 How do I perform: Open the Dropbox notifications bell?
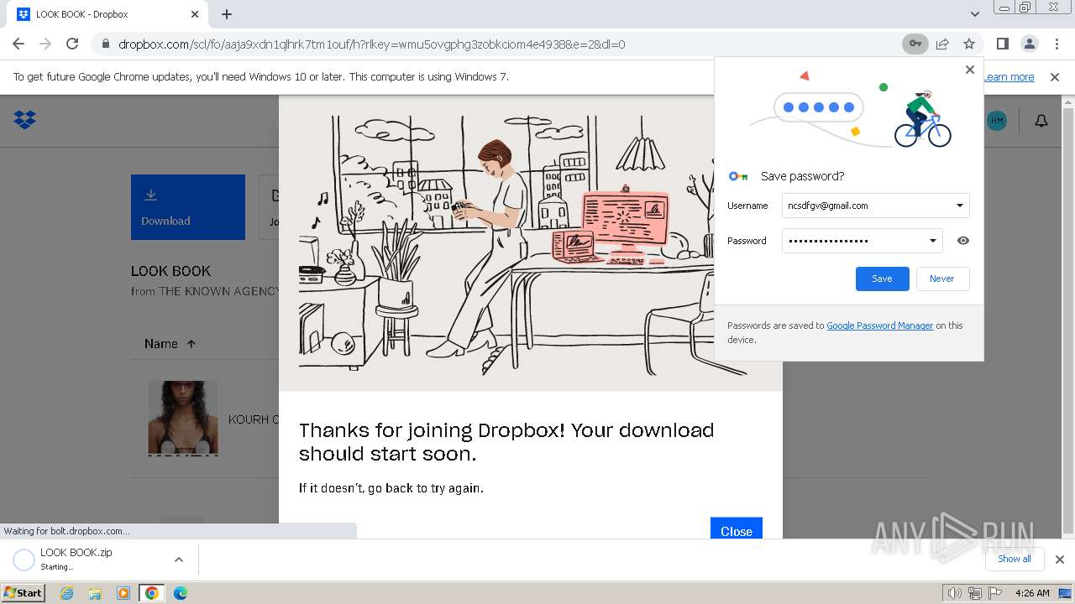point(1041,121)
